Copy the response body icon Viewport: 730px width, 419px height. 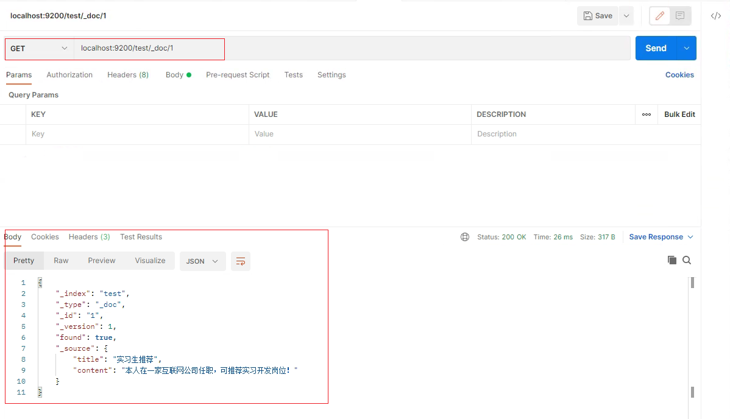coord(672,260)
